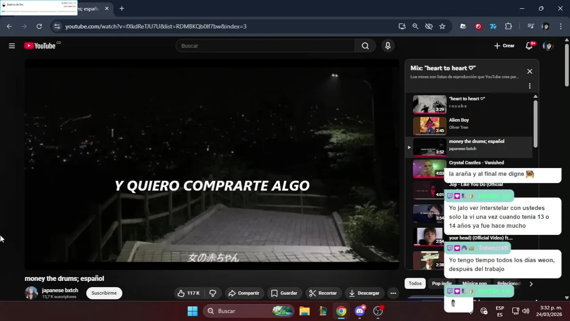Select the Música pop filter chip

474,284
